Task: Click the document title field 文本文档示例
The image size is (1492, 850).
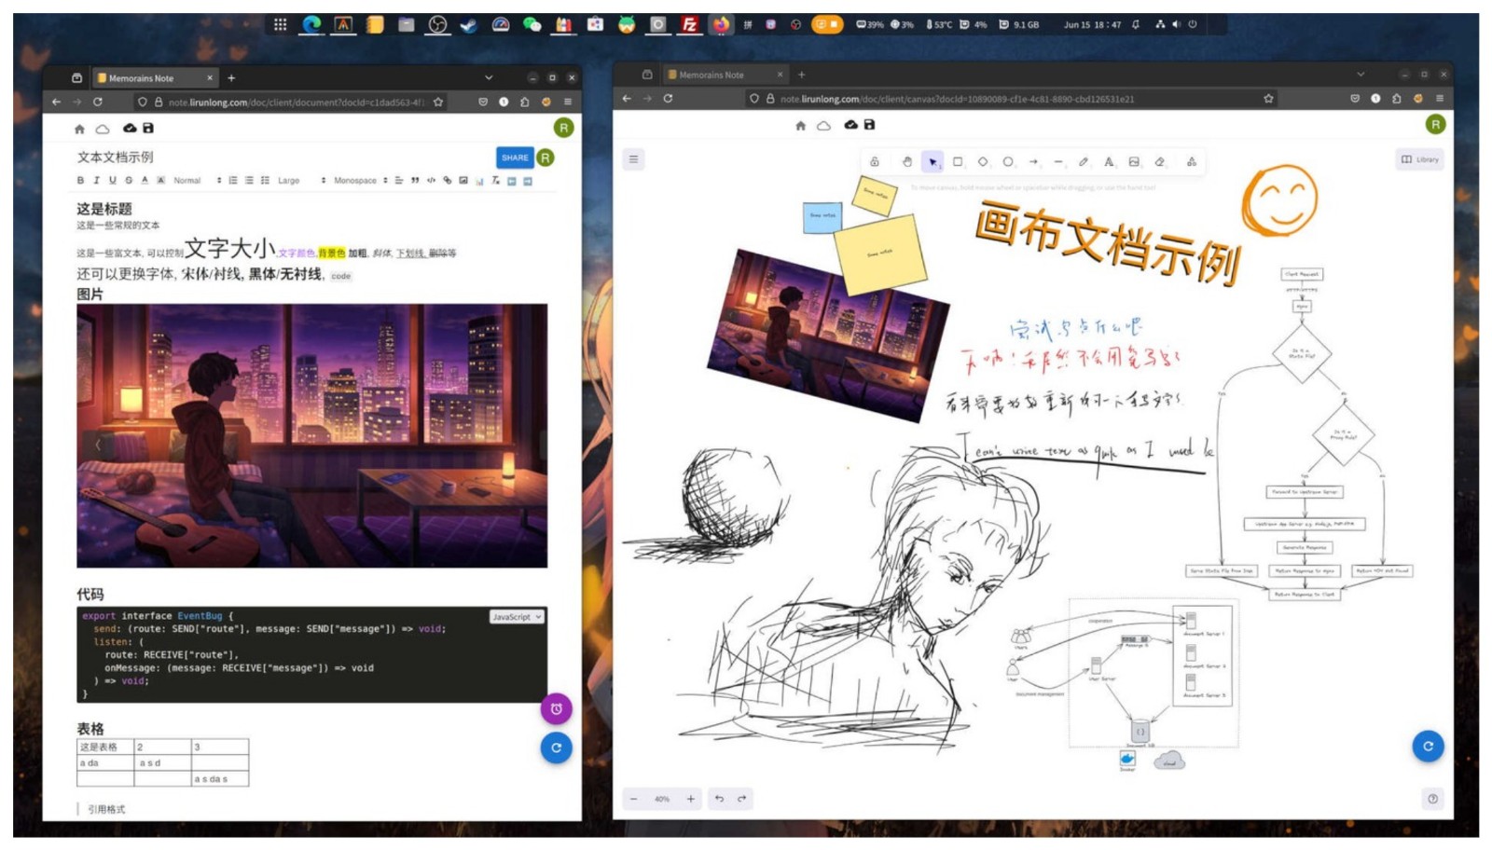Action: [x=116, y=157]
